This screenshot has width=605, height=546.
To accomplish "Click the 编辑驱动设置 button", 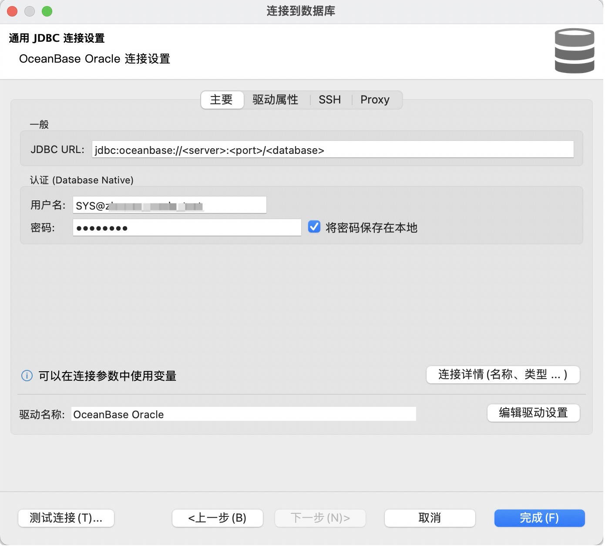I will coord(534,413).
